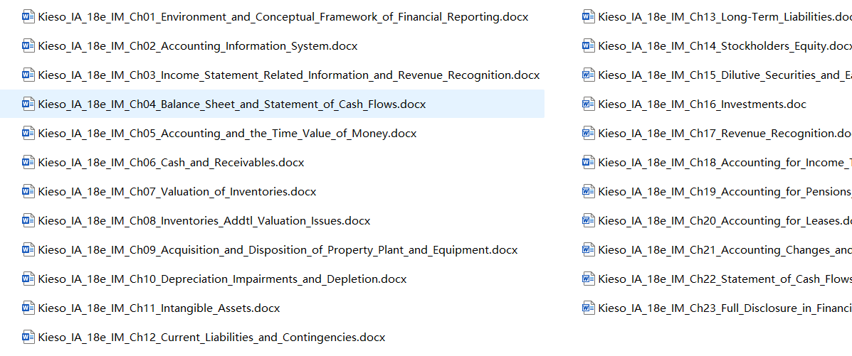Select file name Ch01_Environment_and_Conceptual_Framework_of_Financial_Reporting.docx
This screenshot has height=356, width=852.
[x=283, y=17]
